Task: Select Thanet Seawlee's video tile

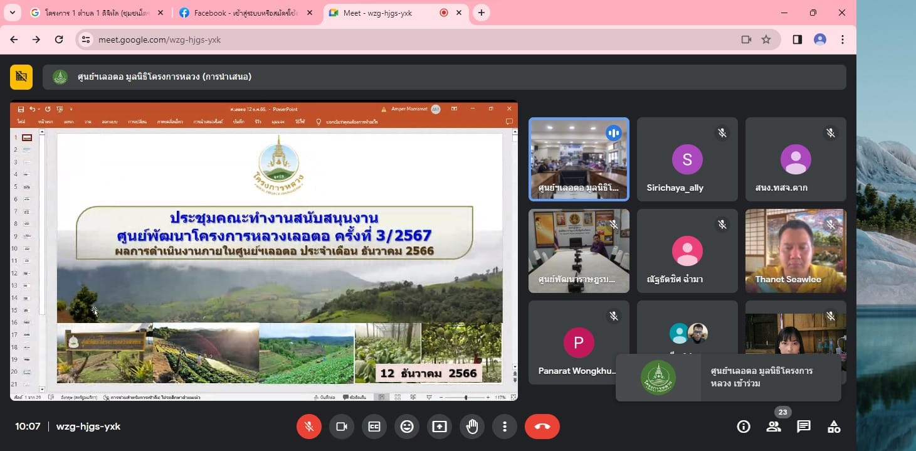Action: [796, 251]
